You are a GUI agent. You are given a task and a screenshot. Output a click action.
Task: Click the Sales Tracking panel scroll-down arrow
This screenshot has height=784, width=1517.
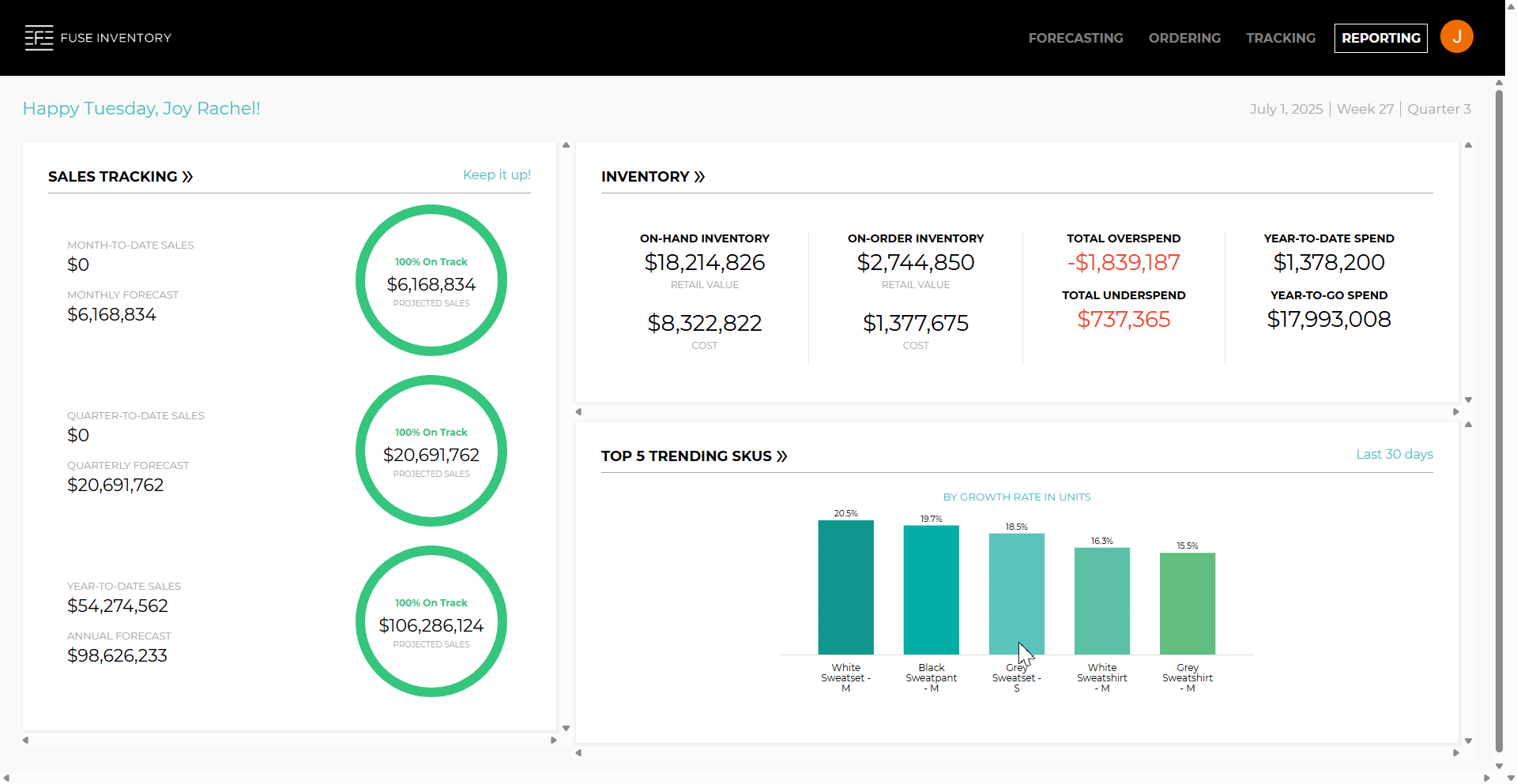tap(566, 729)
